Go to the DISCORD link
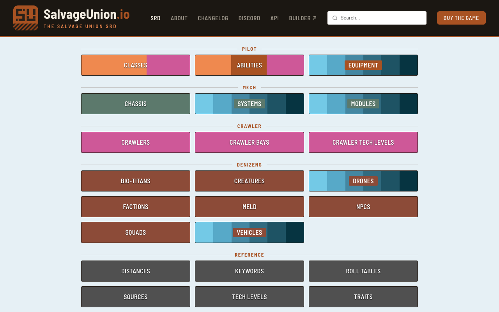Viewport: 499px width, 312px height. point(249,18)
